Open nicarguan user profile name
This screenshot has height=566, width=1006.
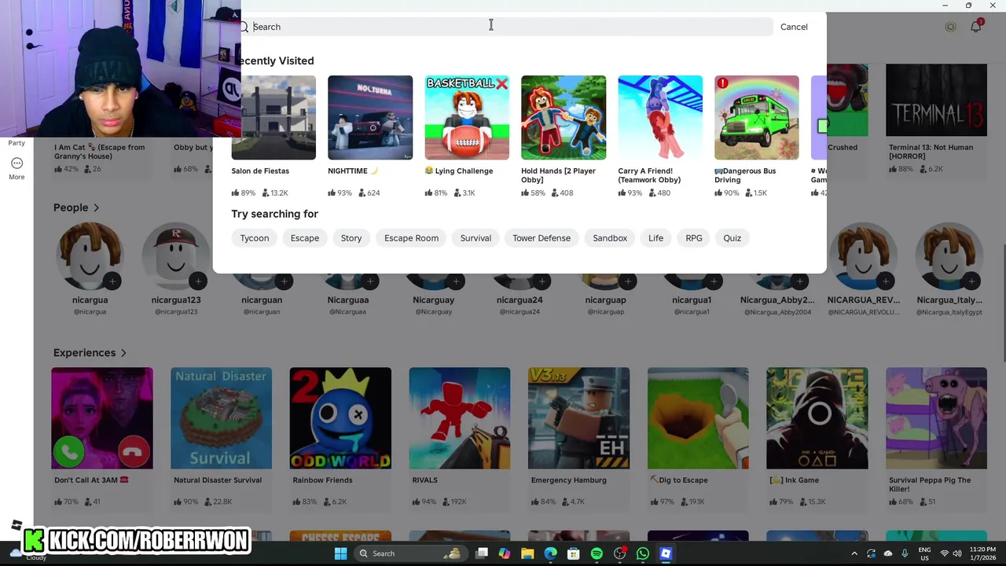pos(262,300)
